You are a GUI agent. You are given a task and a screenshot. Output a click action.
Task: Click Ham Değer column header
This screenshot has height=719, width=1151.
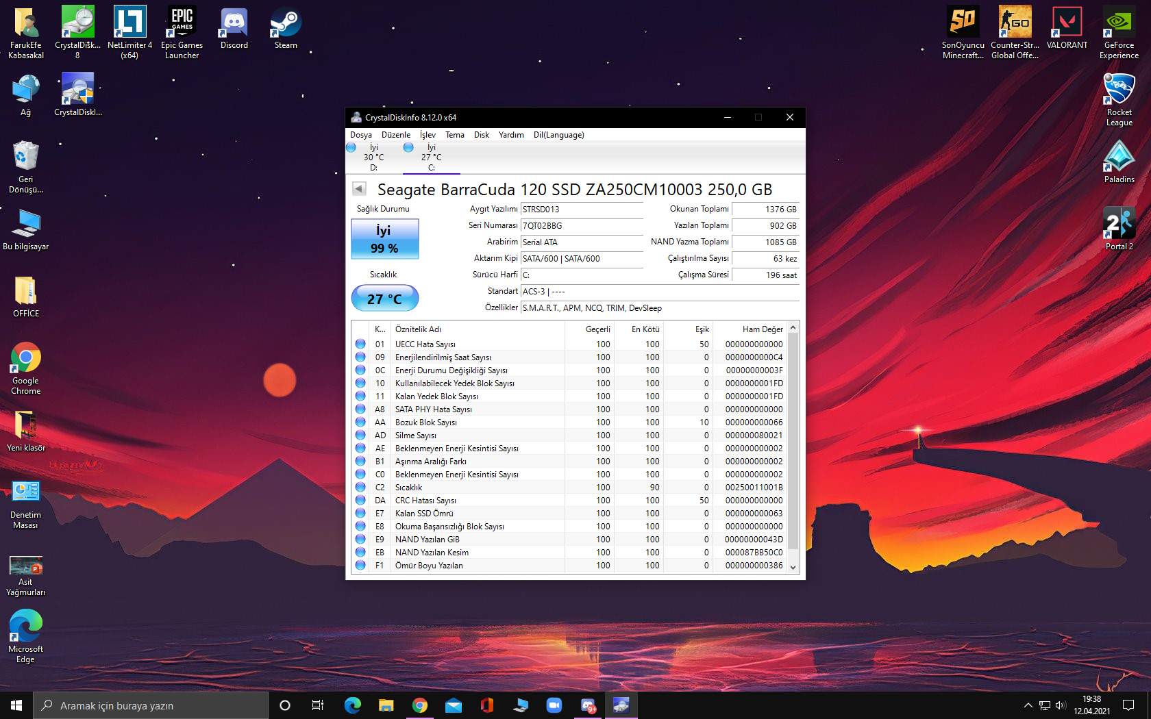pyautogui.click(x=750, y=329)
